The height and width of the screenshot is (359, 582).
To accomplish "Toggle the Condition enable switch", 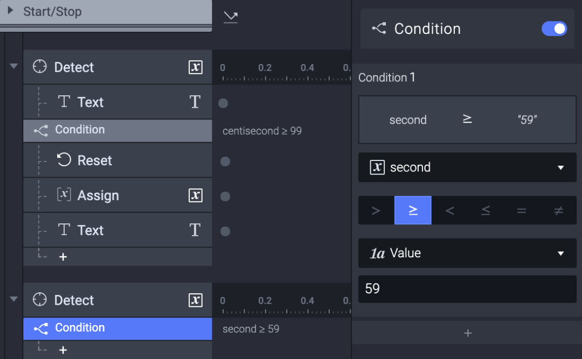I will point(554,29).
